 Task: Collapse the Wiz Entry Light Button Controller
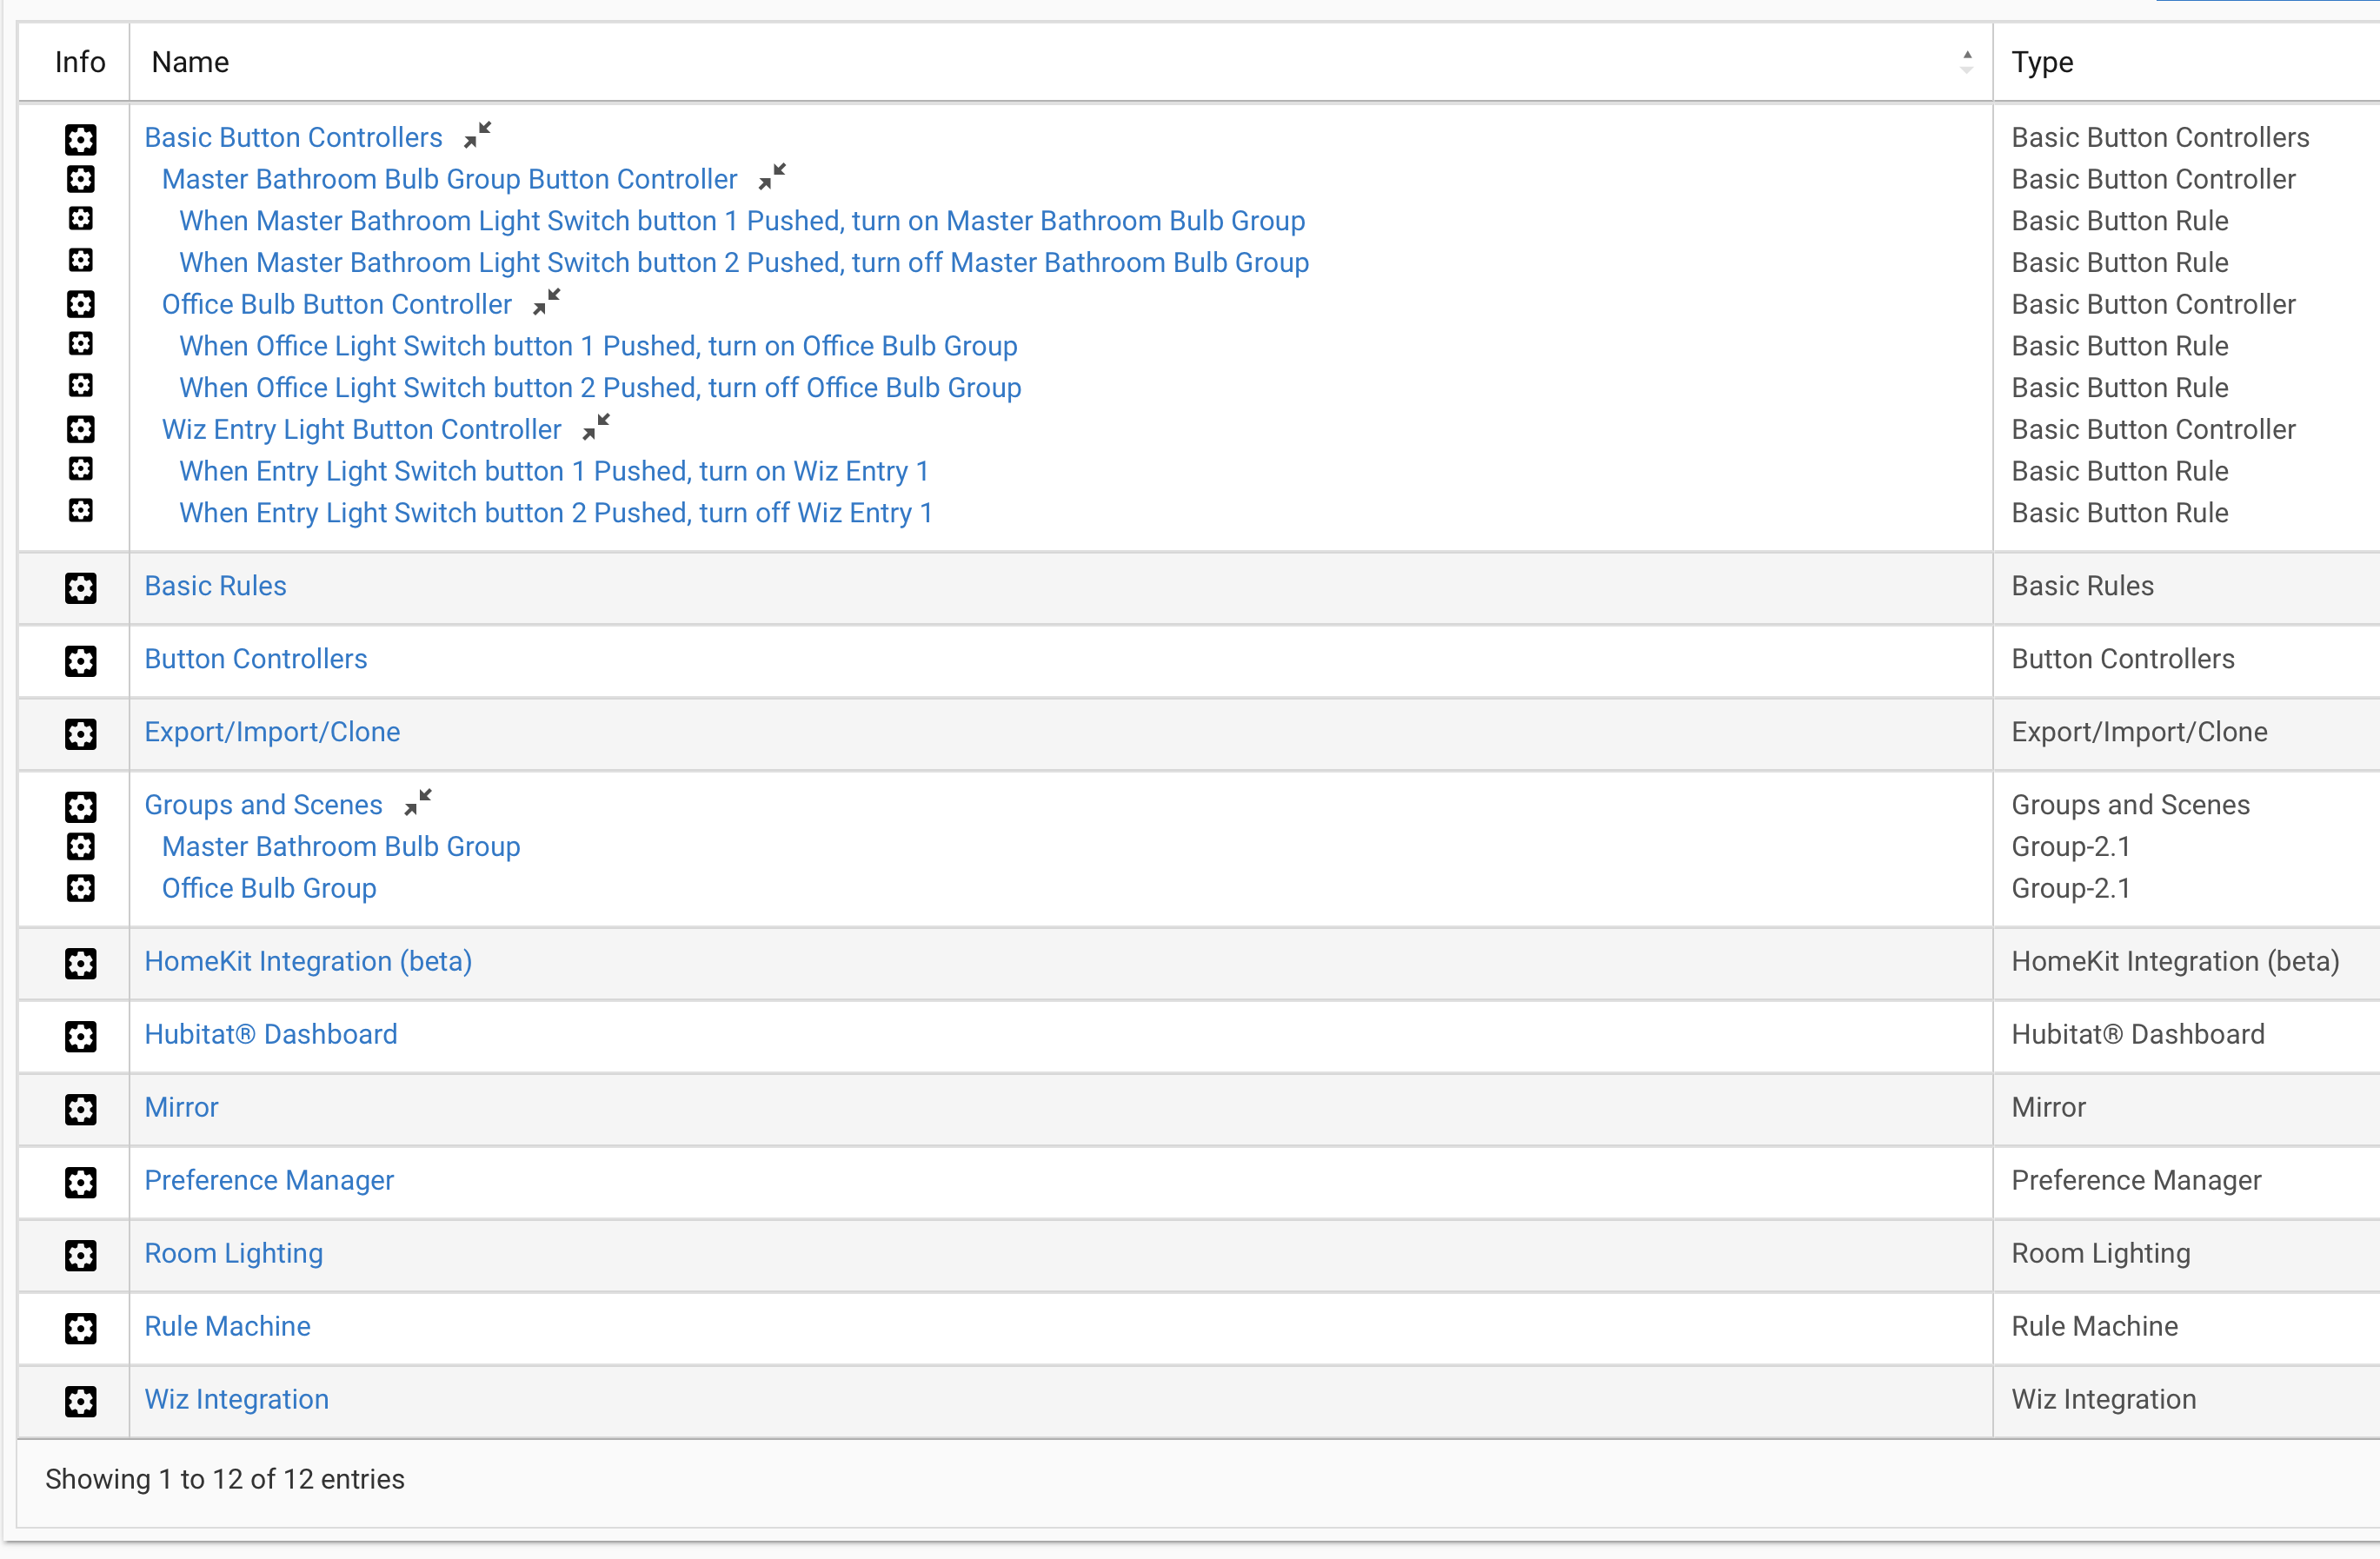click(x=596, y=426)
